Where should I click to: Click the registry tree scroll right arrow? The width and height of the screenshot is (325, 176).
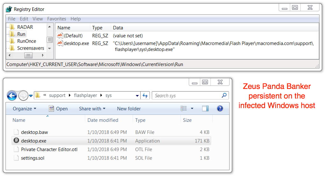(43, 55)
